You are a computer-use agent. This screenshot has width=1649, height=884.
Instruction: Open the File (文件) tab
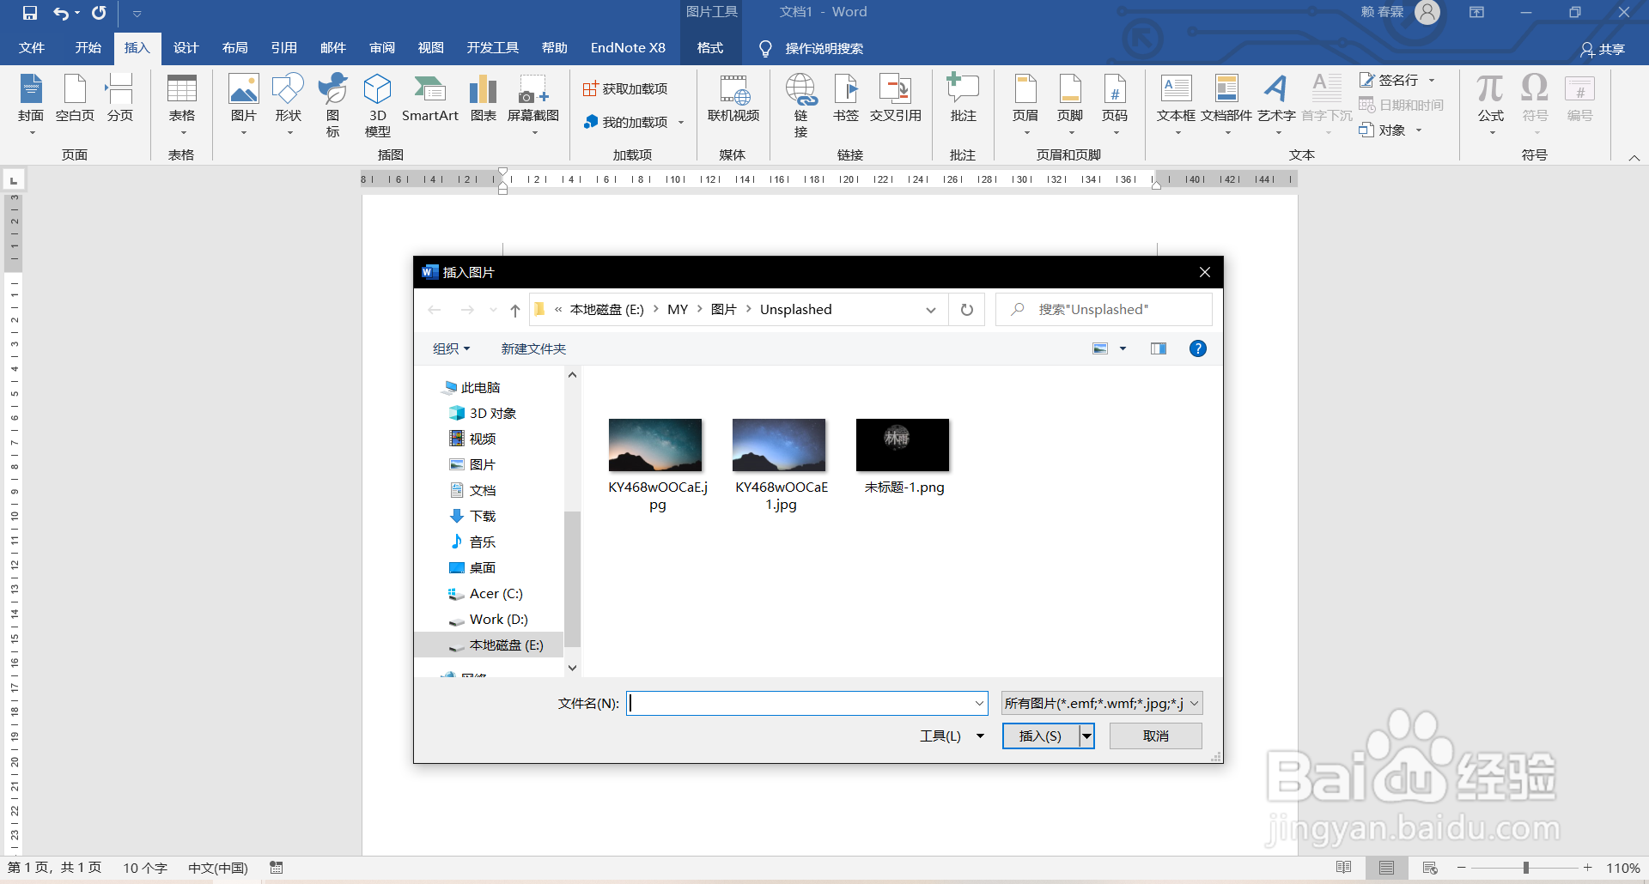pos(32,48)
